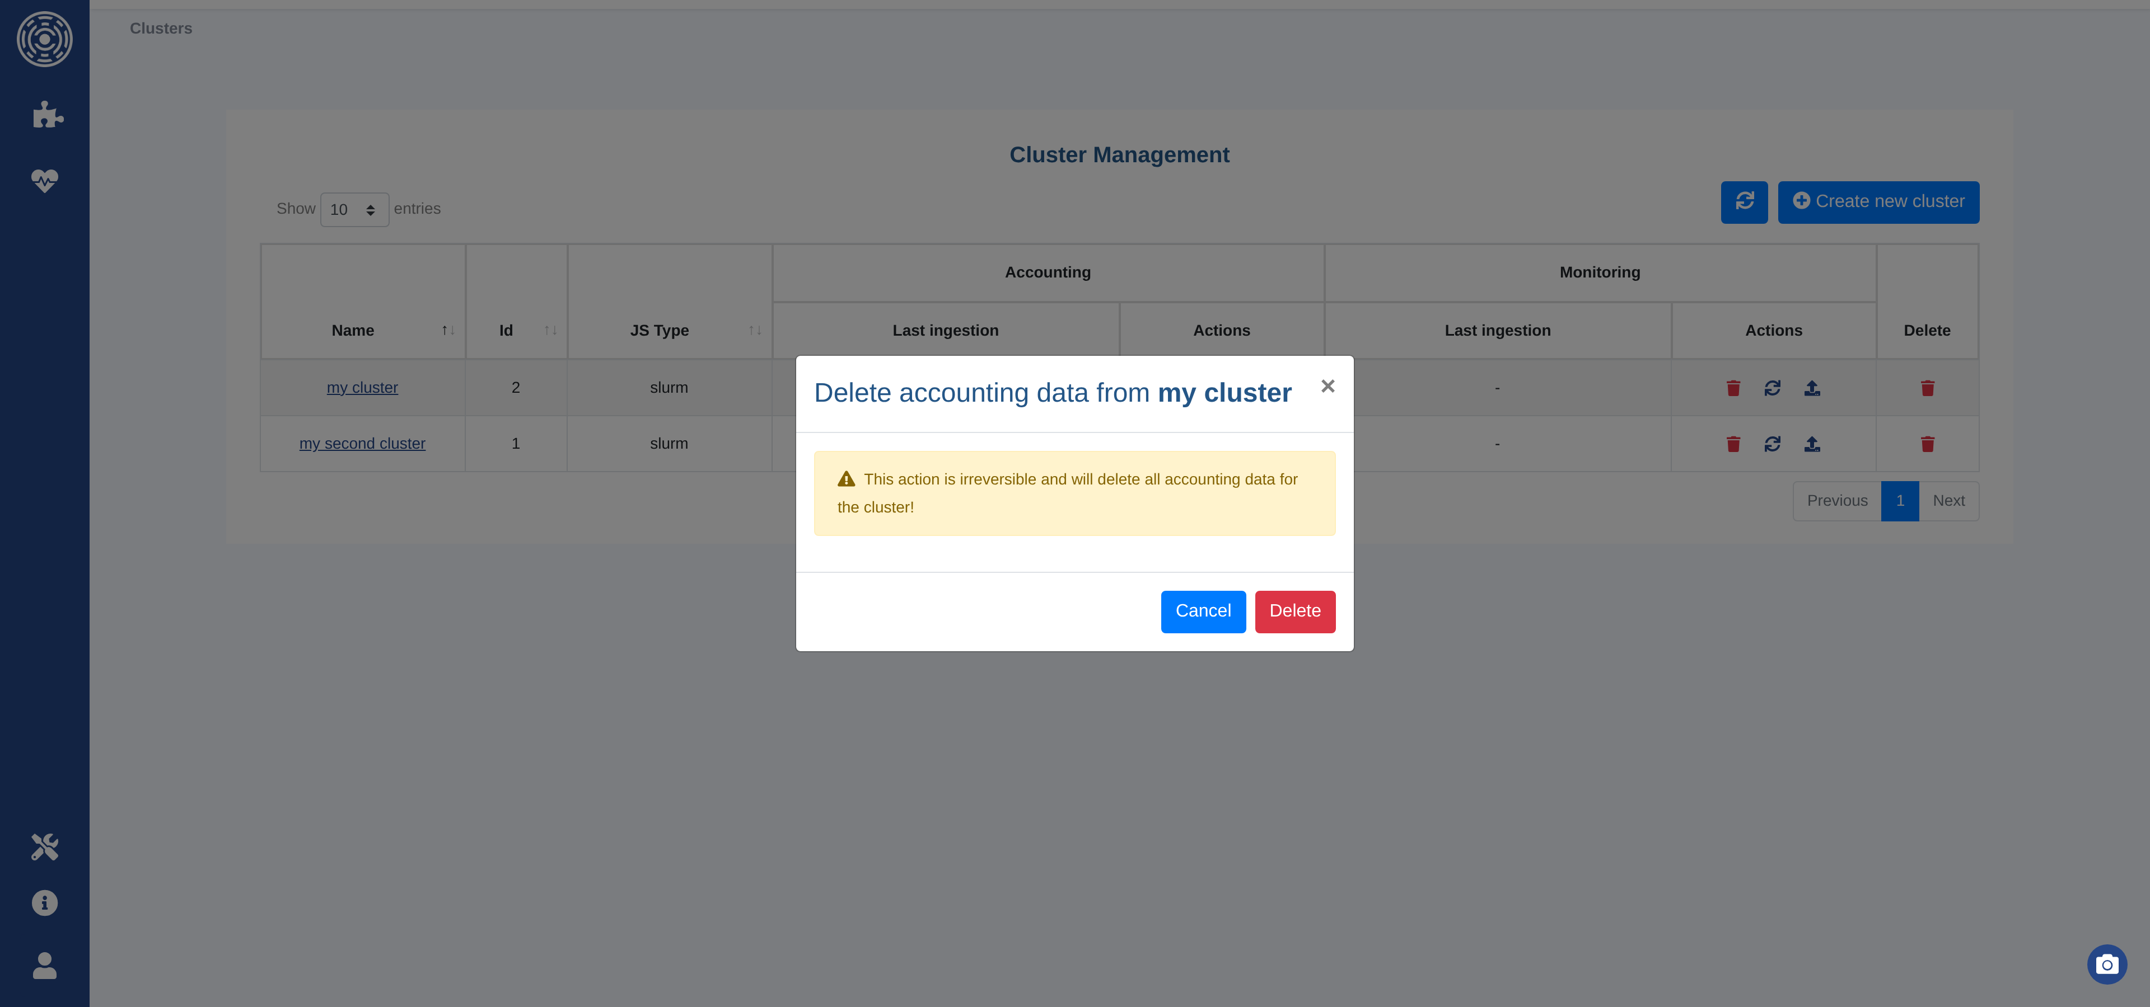Close the delete dialog with X
Viewport: 2150px width, 1007px height.
(x=1327, y=386)
